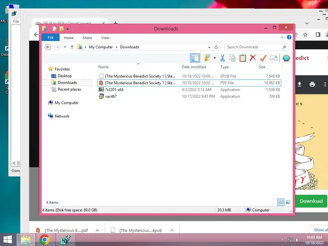Open the quick access toolbar dropdown

pos(68,29)
